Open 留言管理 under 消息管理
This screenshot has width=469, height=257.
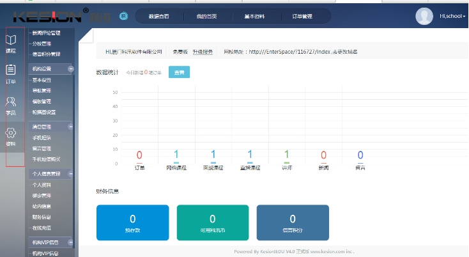pos(42,149)
